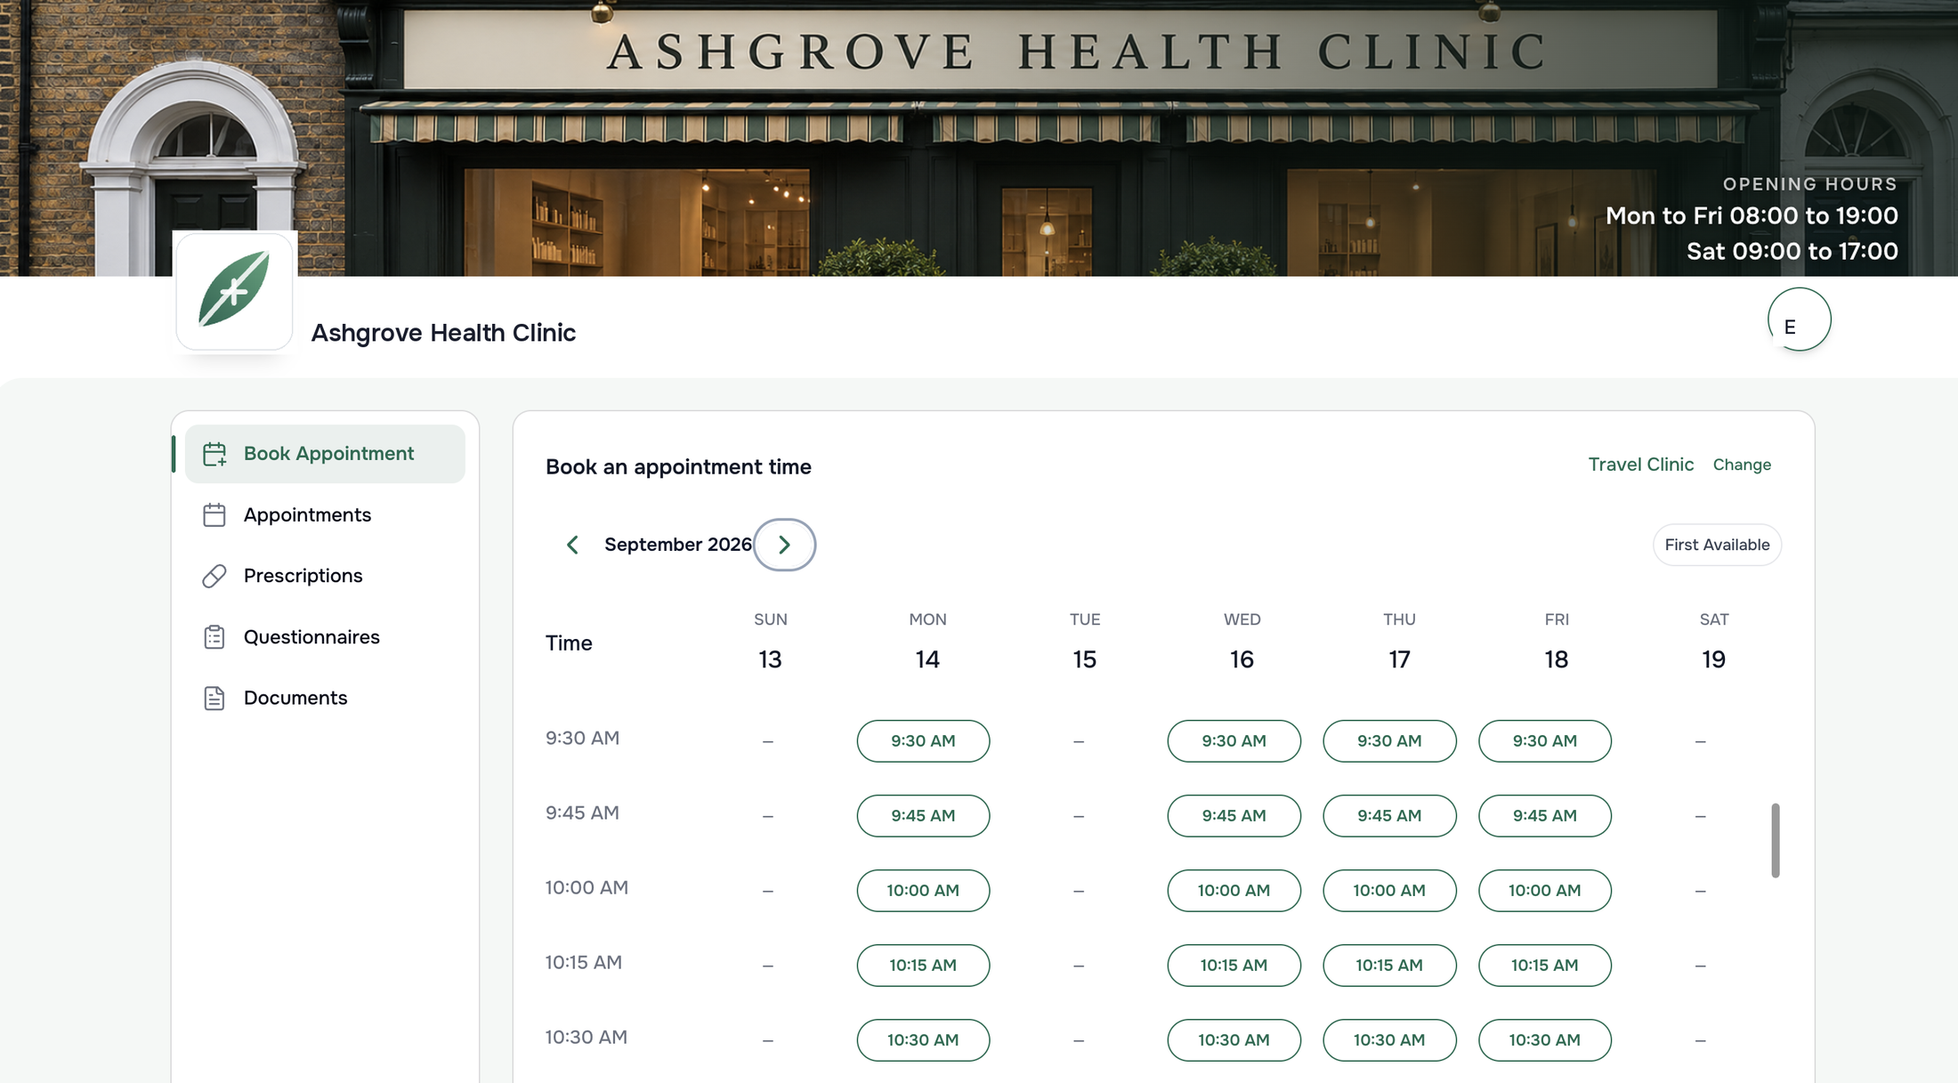The width and height of the screenshot is (1958, 1083).
Task: Choose Wednesday 16 at 10:00 AM slot
Action: pos(1234,891)
